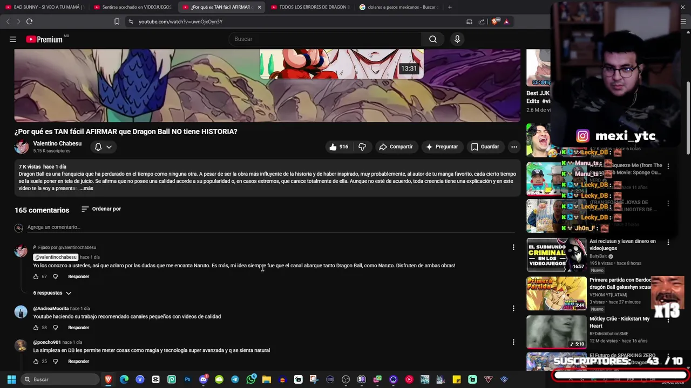Viewport: 691px width, 388px height.
Task: Switch to Sentirse acechado en VIDEOJUEGOS tab
Action: (x=133, y=7)
